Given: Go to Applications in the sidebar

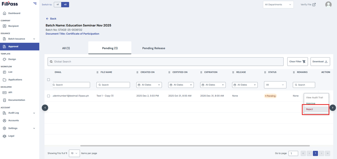Looking at the screenshot, I should click(x=15, y=80).
